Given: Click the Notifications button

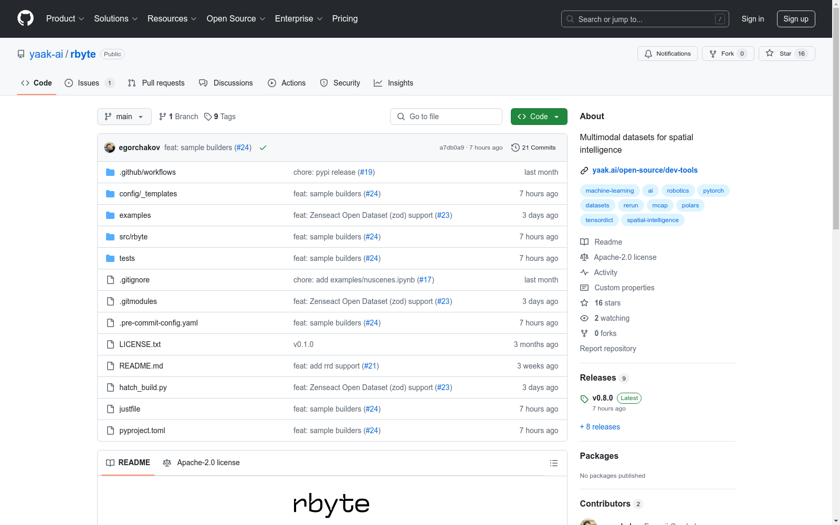Looking at the screenshot, I should click(x=667, y=54).
